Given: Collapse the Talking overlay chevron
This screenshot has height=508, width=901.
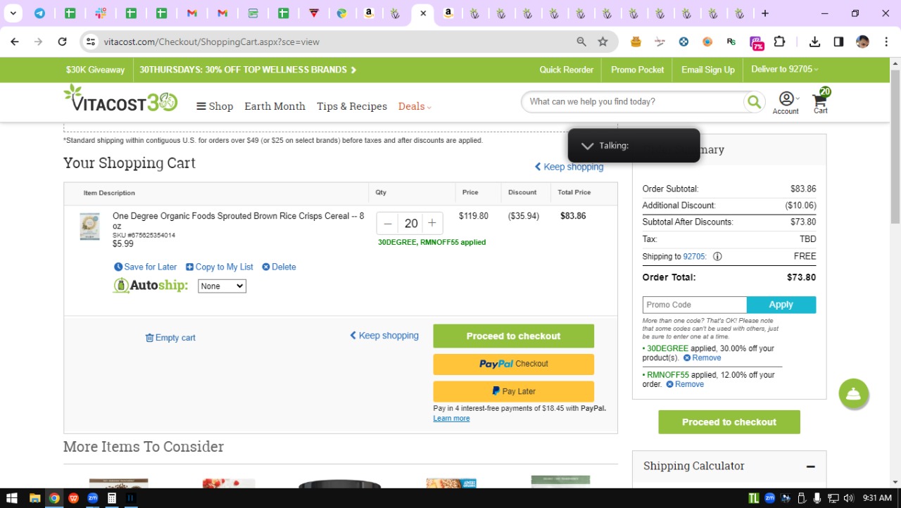Looking at the screenshot, I should (x=587, y=146).
